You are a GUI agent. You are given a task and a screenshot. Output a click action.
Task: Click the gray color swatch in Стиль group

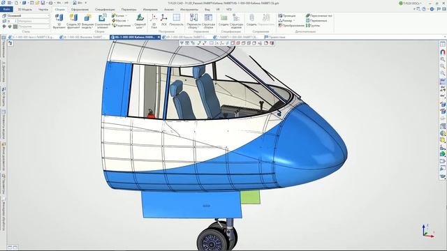[x=15, y=26]
